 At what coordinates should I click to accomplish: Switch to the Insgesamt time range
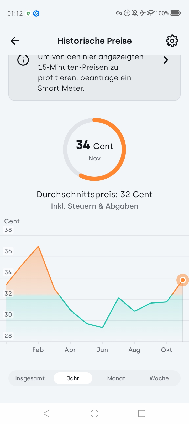pyautogui.click(x=30, y=378)
